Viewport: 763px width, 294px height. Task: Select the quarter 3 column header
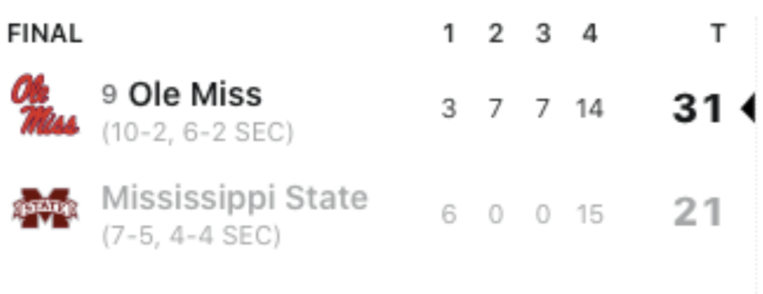point(543,34)
